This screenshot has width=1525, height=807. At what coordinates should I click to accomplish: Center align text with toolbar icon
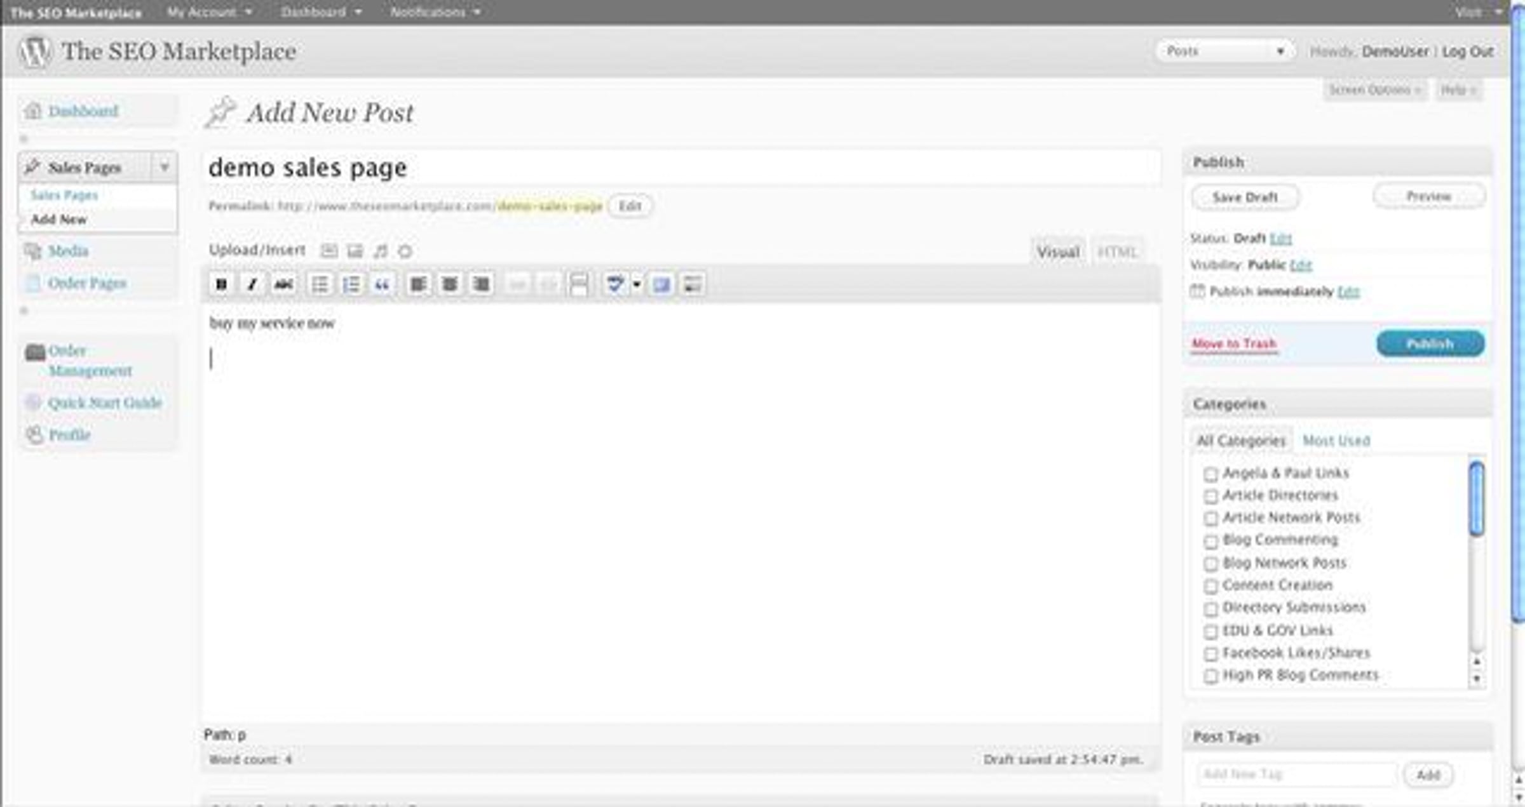(450, 284)
